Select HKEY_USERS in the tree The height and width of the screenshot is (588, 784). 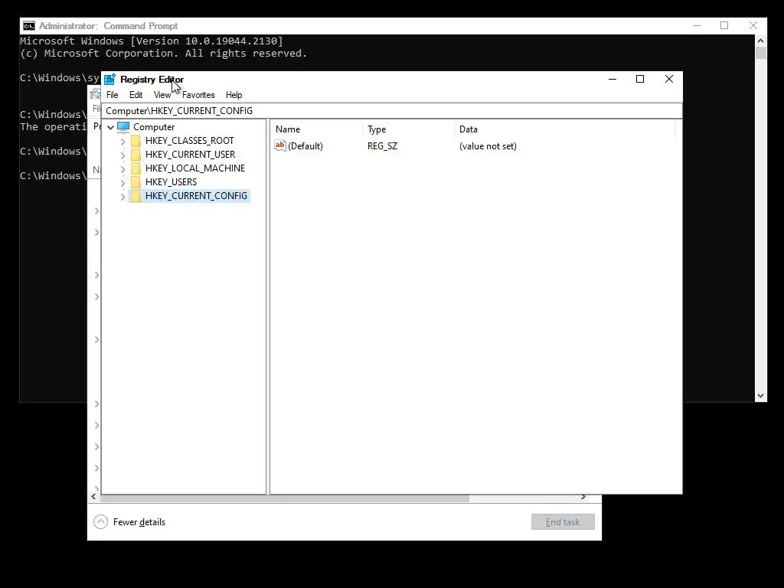(x=171, y=182)
